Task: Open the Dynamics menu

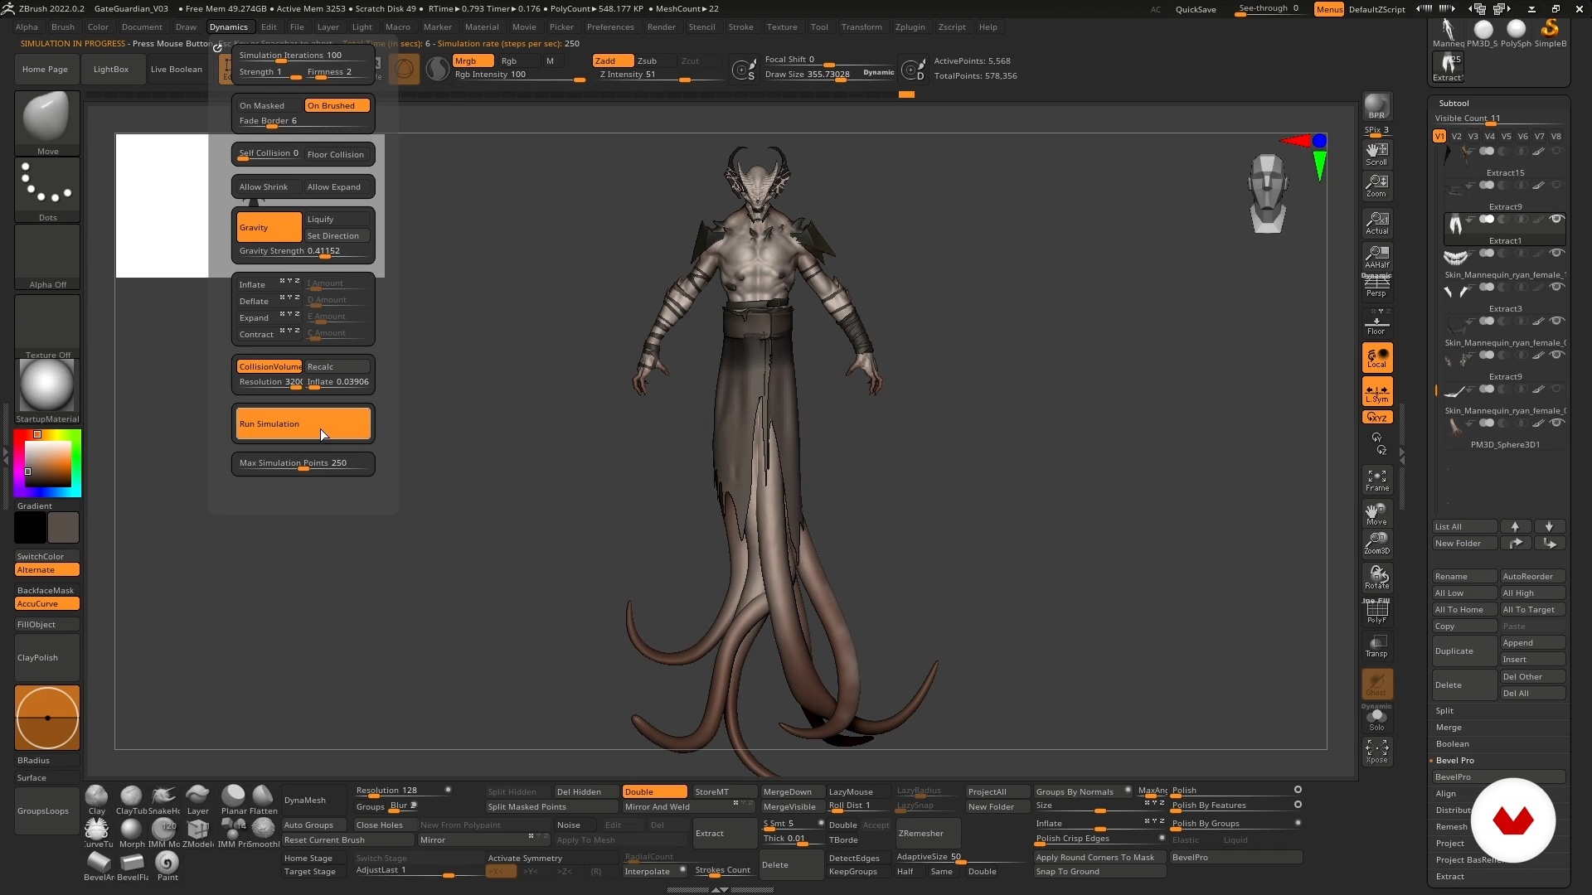Action: click(x=229, y=27)
